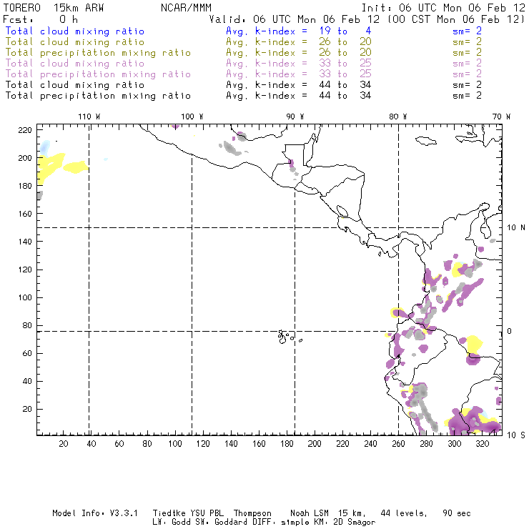529x529 pixels.
Task: Click the 'Model Info: V3.3.1' footer text
Action: [x=87, y=513]
